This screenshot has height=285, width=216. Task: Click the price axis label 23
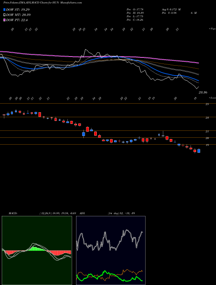(207, 118)
